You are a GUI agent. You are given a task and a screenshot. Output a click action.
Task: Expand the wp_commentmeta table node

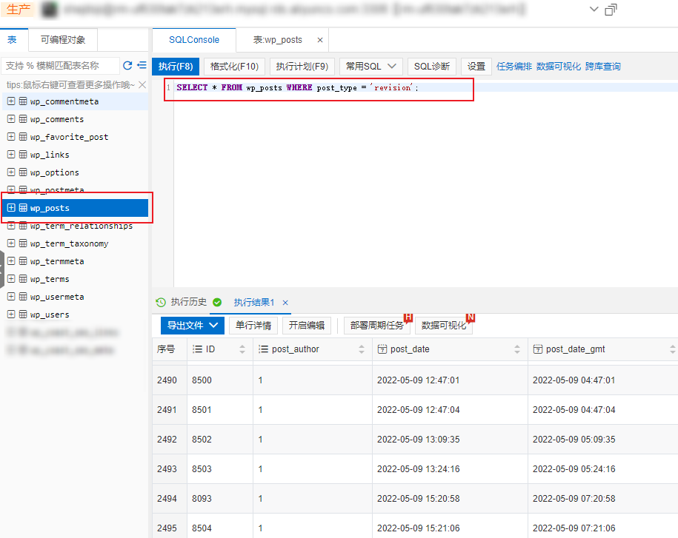[11, 101]
